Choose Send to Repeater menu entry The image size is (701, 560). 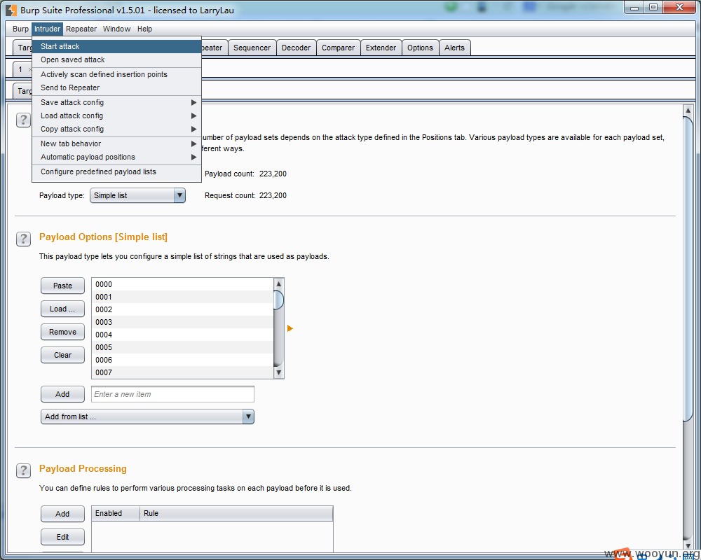tap(116, 88)
